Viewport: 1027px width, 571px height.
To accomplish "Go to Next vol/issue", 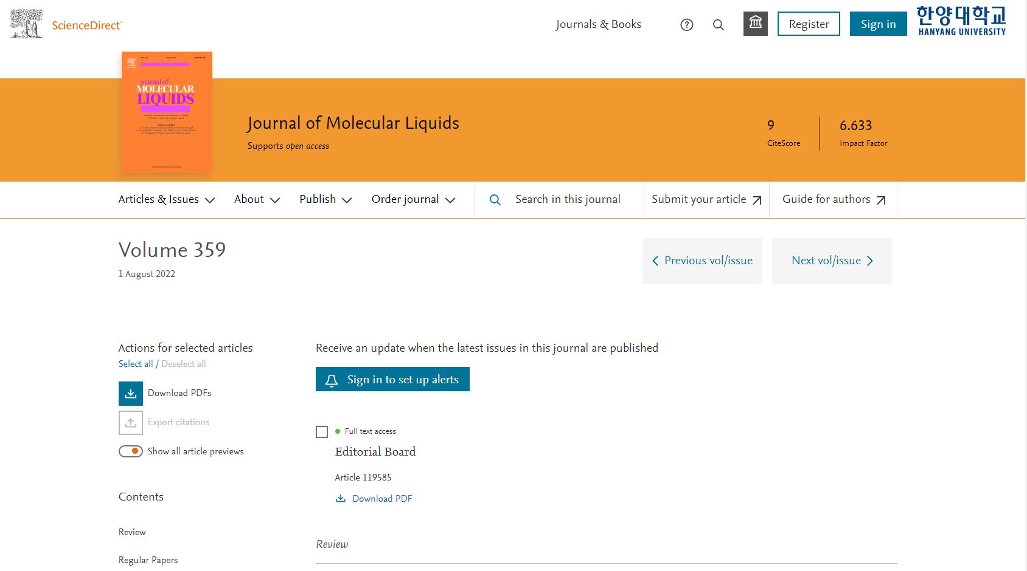I will point(832,261).
